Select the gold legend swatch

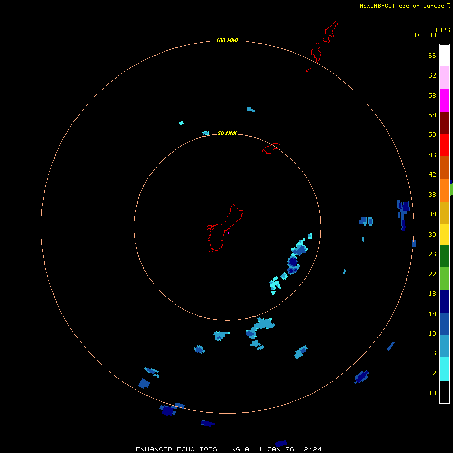point(444,213)
